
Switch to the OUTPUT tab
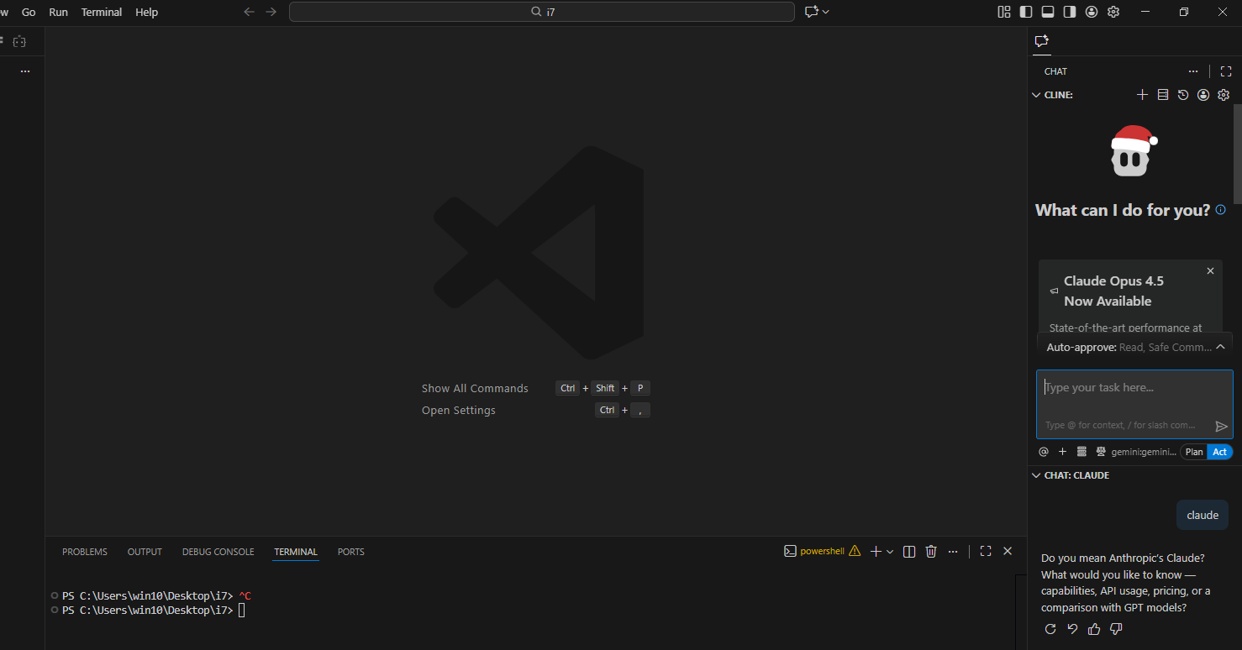[x=145, y=552]
